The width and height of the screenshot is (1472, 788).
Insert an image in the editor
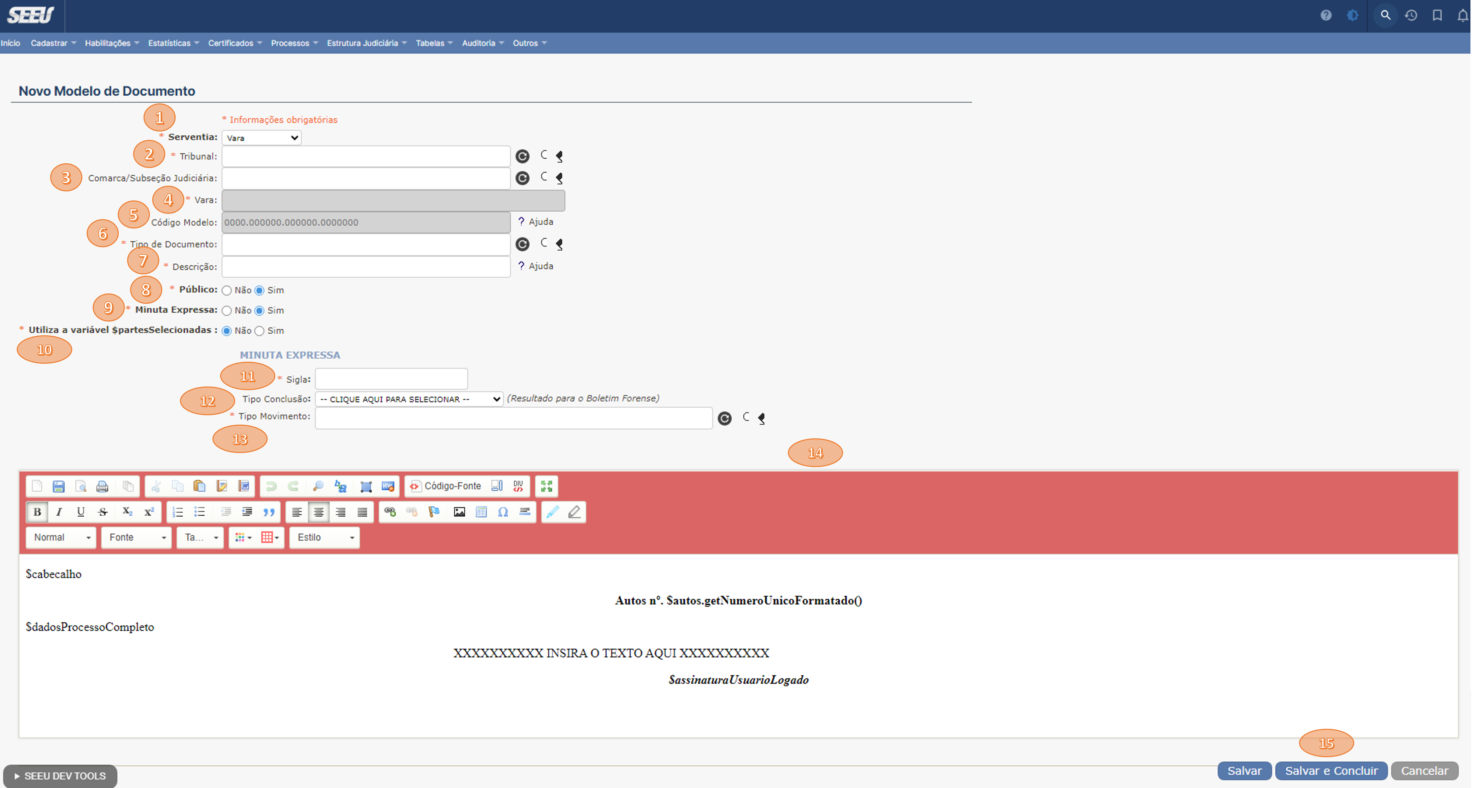click(459, 512)
